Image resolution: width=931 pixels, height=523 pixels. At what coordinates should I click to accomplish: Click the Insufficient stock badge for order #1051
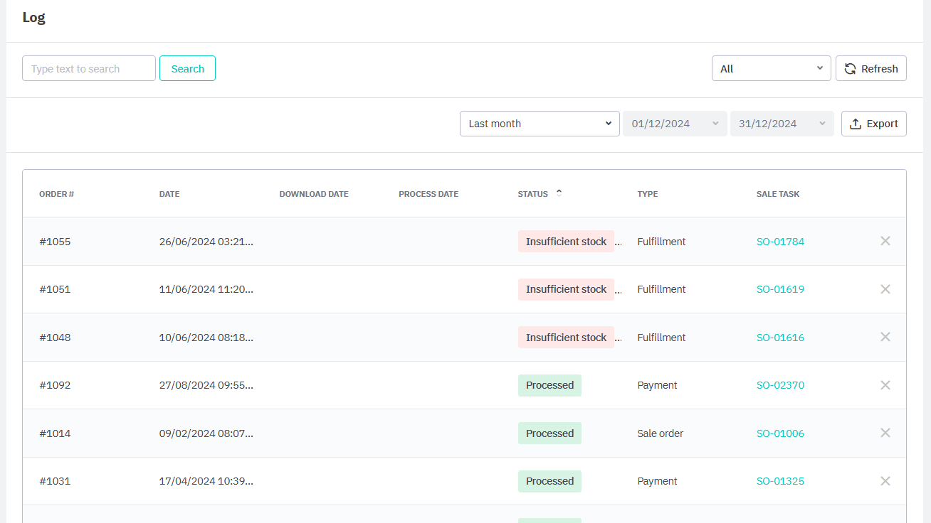pyautogui.click(x=566, y=289)
